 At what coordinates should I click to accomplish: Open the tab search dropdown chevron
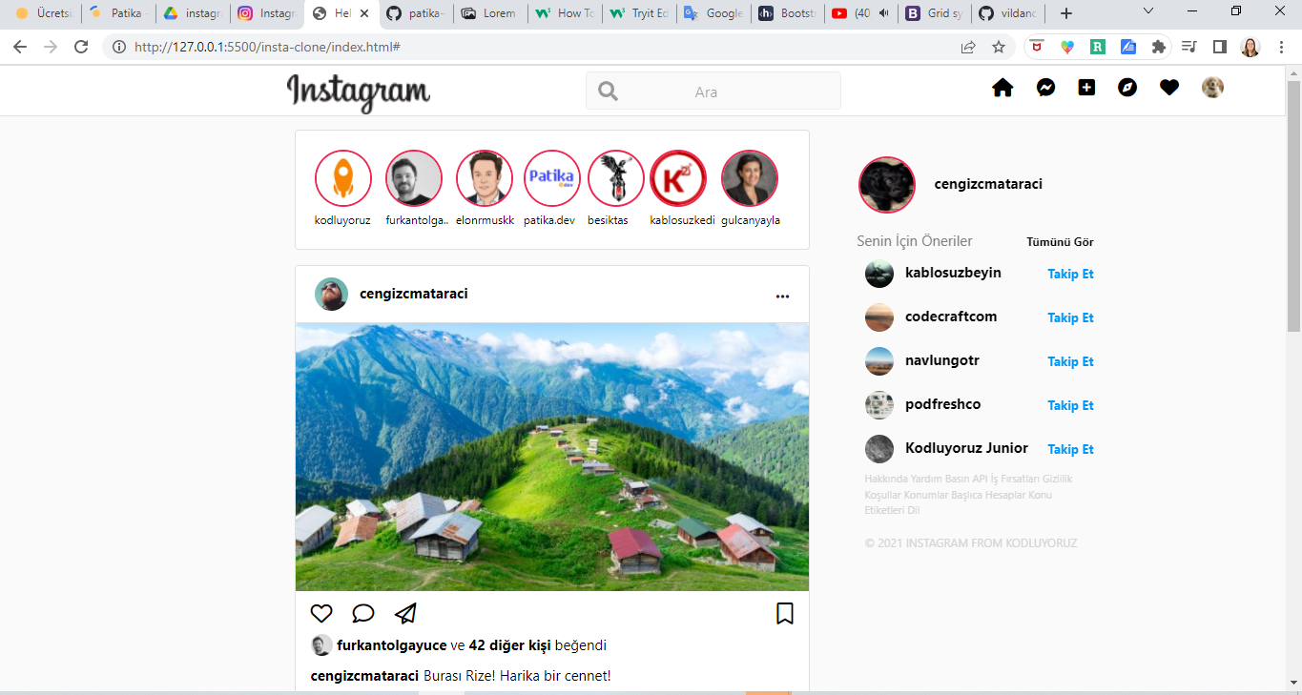coord(1148,11)
